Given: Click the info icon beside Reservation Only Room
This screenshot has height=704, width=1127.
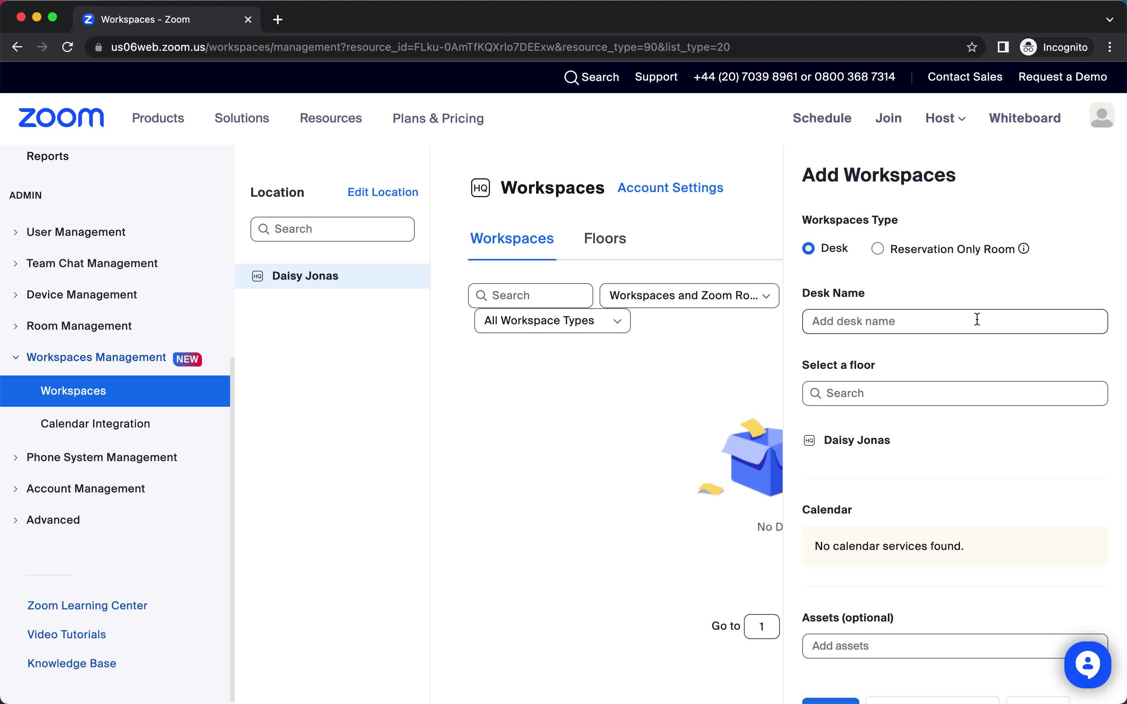Looking at the screenshot, I should point(1024,249).
